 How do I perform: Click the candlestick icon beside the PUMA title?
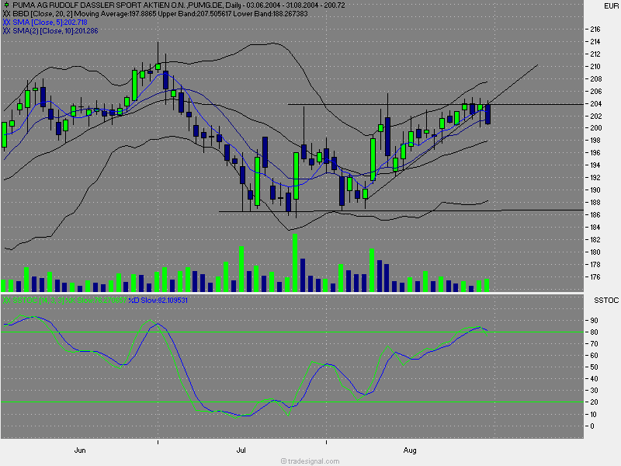(x=6, y=5)
